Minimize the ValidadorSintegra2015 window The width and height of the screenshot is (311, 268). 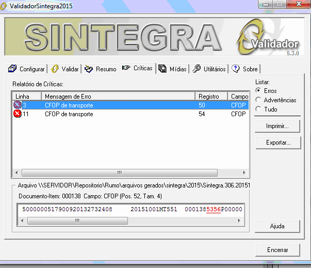[x=266, y=4]
